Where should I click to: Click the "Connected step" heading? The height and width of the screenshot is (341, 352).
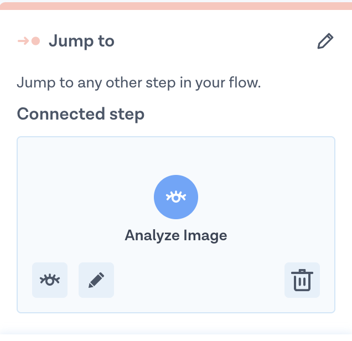(x=81, y=114)
